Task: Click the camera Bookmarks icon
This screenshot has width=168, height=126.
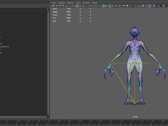Action: point(63,6)
